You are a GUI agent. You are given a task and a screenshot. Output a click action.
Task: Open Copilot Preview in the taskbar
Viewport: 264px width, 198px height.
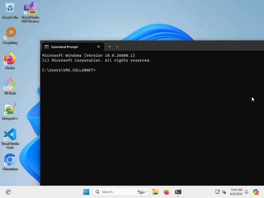click(256, 192)
